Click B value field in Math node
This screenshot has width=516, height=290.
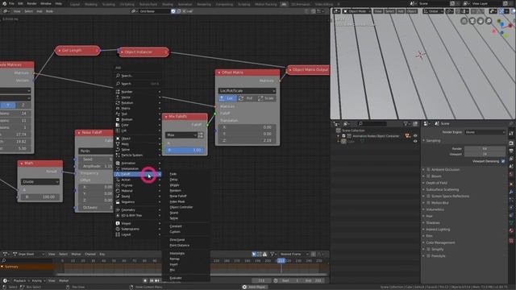pos(40,197)
